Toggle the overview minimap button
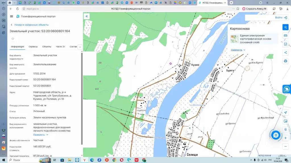The width and height of the screenshot is (291, 163). (x=286, y=121)
